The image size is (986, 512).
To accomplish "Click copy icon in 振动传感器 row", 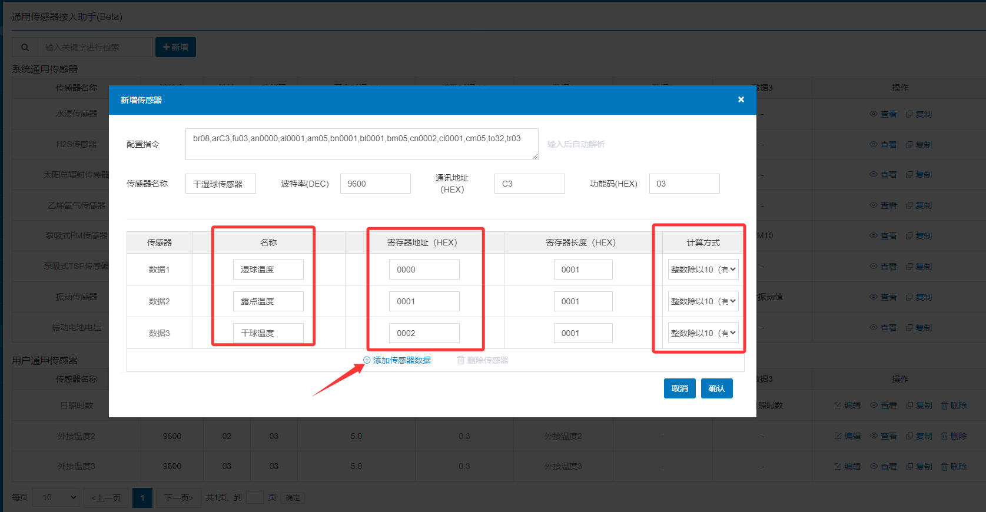I will (x=909, y=297).
